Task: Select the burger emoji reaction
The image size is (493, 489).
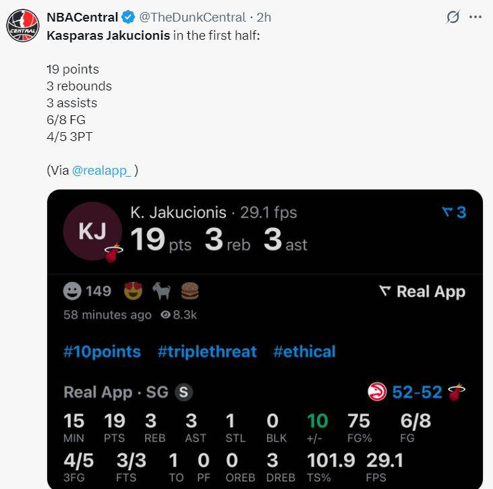Action: 190,291
